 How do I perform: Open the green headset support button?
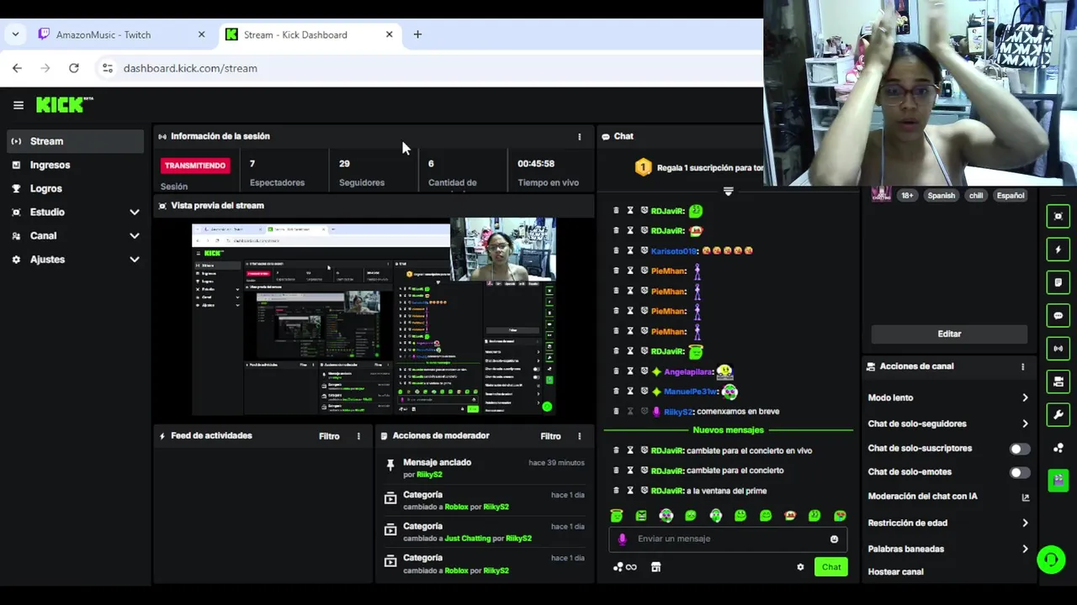1051,559
